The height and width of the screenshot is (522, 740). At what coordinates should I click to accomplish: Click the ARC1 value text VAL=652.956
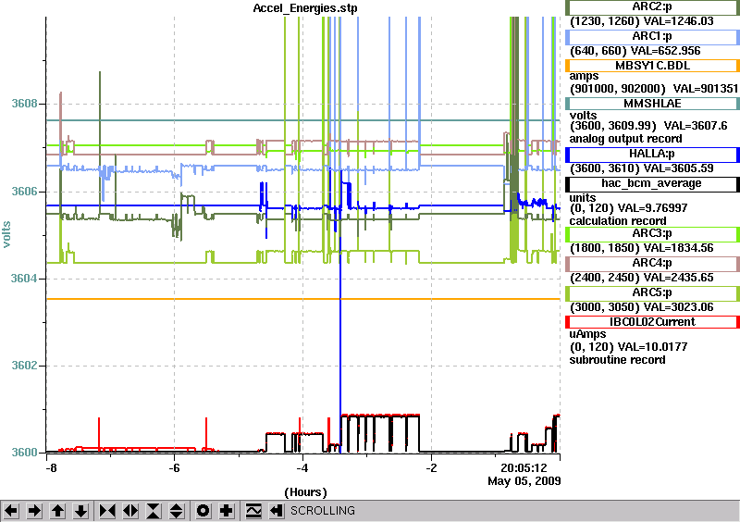pos(665,51)
